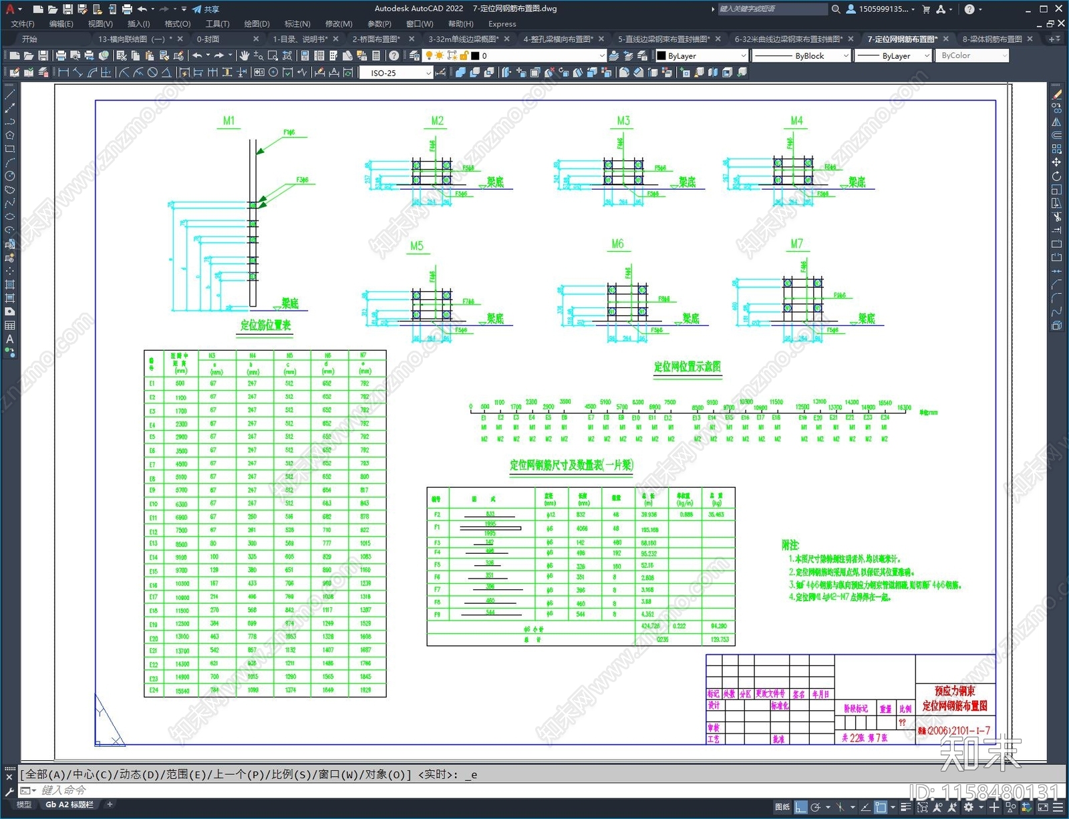Viewport: 1069px width, 819px height.
Task: Toggle Polar tracking in status bar
Action: tap(816, 807)
